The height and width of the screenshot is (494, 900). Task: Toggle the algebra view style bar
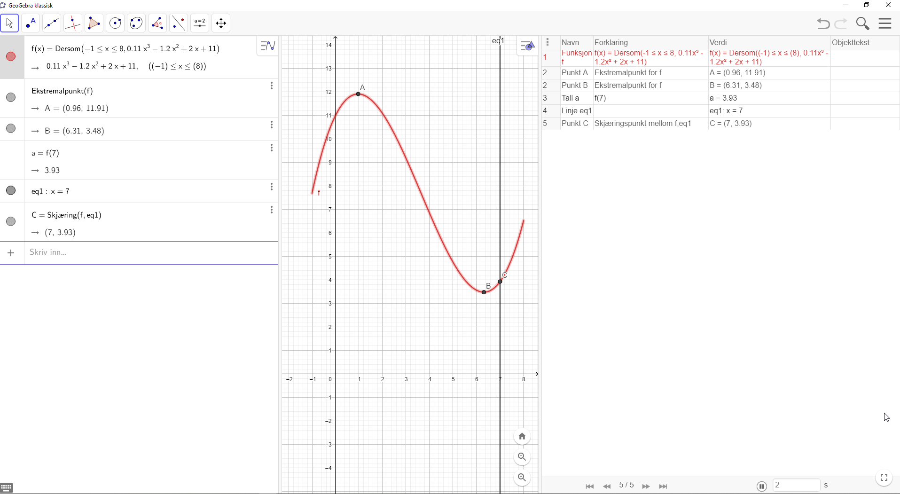click(x=267, y=46)
